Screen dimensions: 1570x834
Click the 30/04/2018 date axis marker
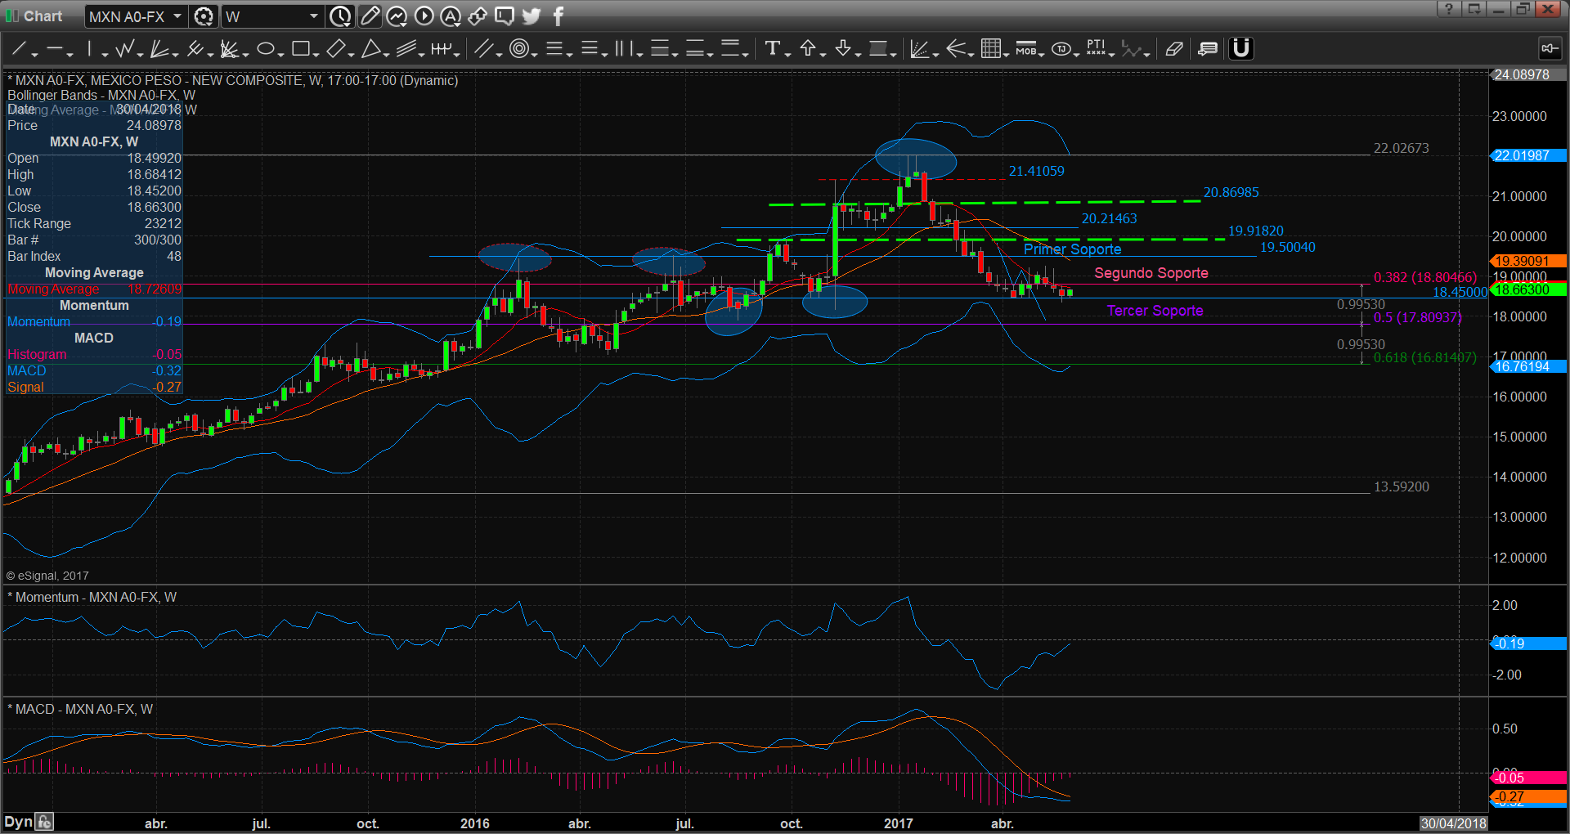click(x=1453, y=823)
